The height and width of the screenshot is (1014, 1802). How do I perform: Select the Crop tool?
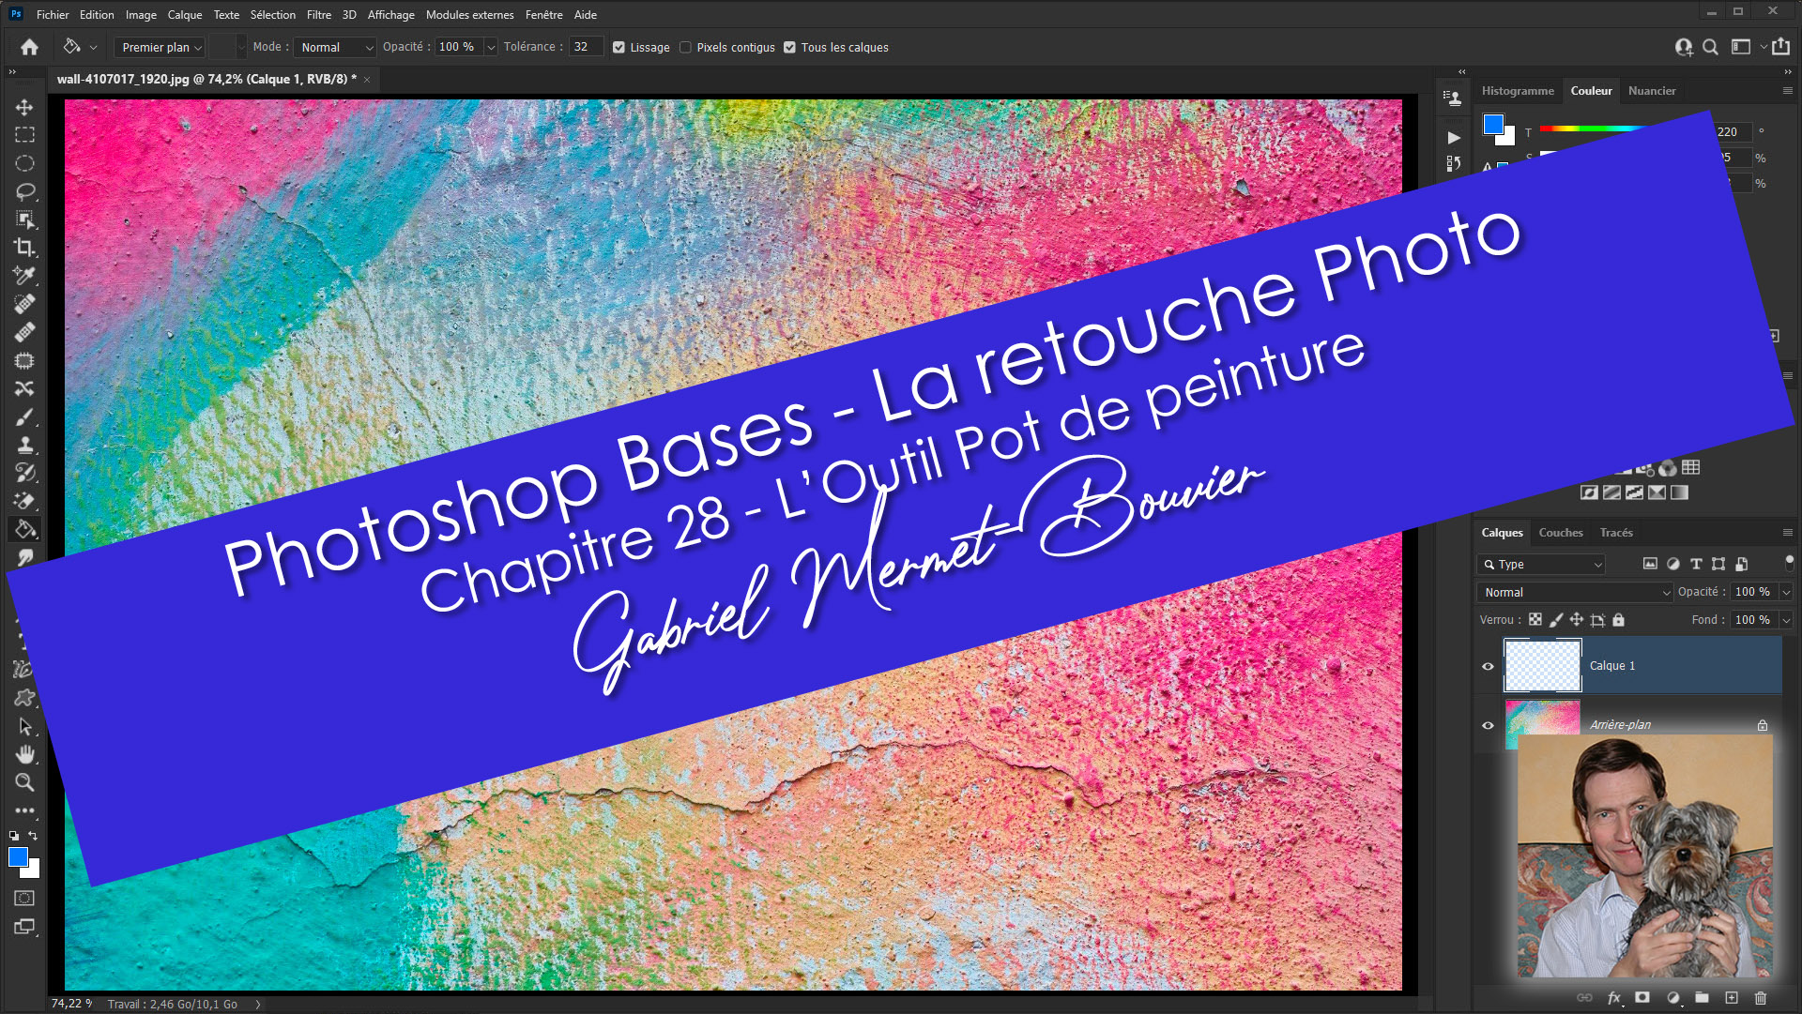pyautogui.click(x=24, y=248)
